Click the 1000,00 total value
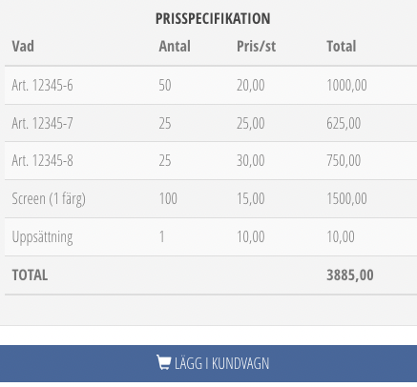The height and width of the screenshot is (387, 417). click(x=346, y=85)
